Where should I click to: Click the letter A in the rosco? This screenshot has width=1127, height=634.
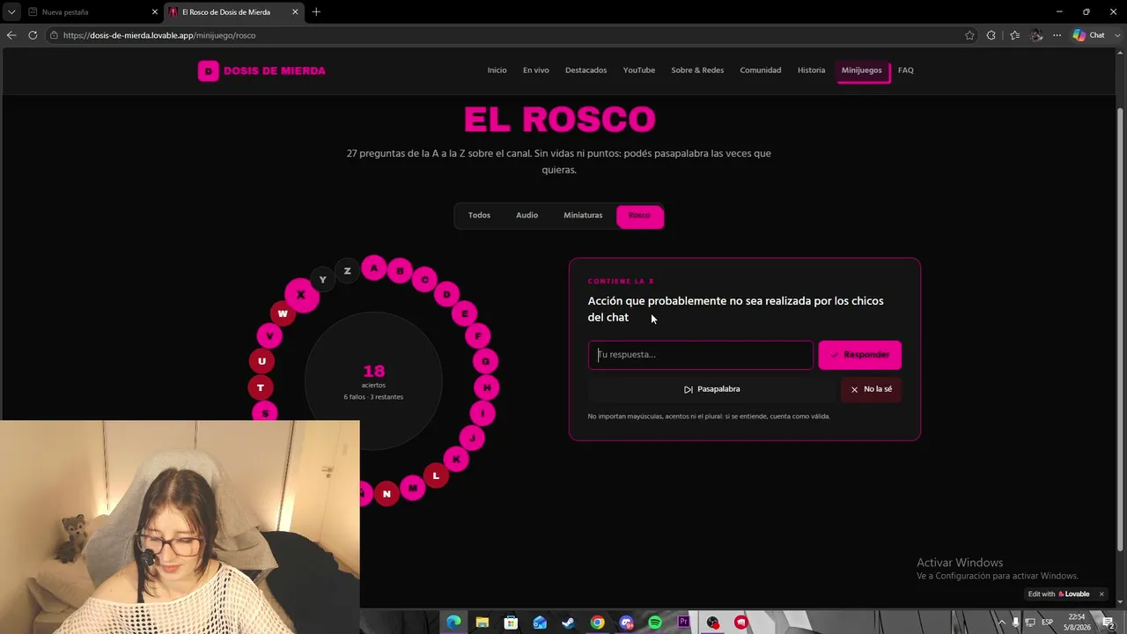(x=373, y=268)
